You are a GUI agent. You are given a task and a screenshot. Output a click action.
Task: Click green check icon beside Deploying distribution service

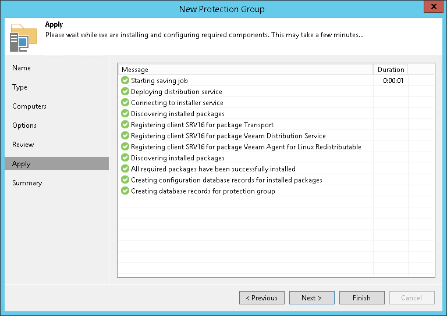[x=125, y=91]
